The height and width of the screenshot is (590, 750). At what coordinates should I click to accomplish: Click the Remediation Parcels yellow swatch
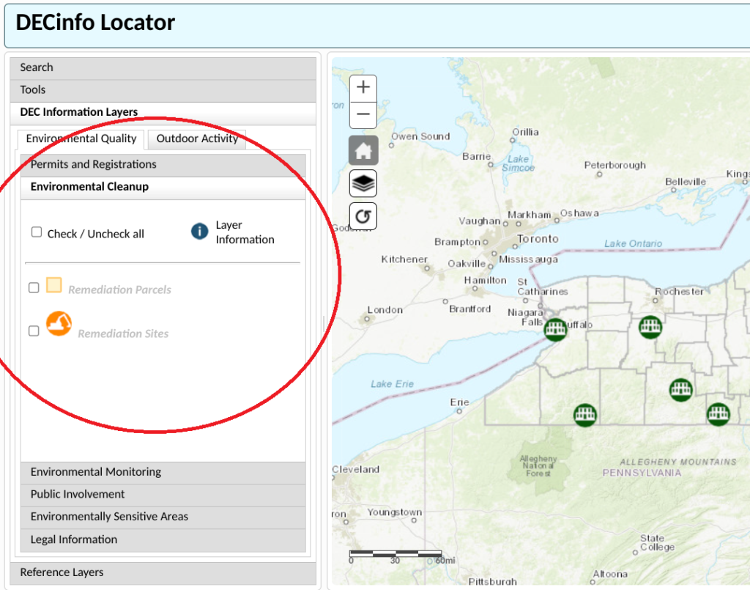[54, 286]
